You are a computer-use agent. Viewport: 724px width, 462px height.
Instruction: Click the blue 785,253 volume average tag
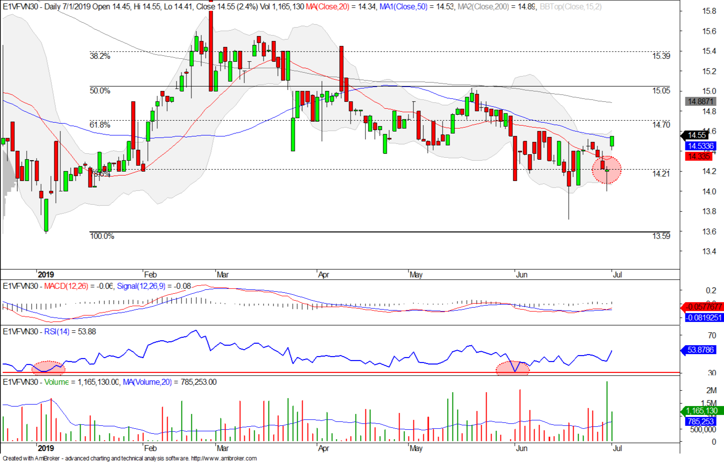tap(700, 422)
